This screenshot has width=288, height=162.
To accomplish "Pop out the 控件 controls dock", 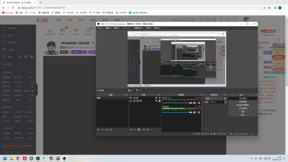I will (x=256, y=95).
